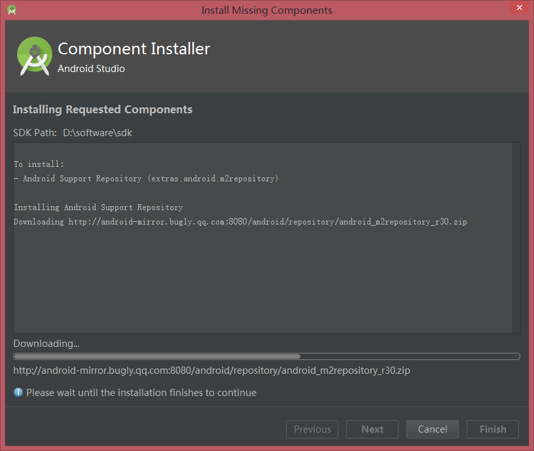Screen dimensions: 534x451
Task: Click the "Downloading..." status label
Action: pos(46,344)
